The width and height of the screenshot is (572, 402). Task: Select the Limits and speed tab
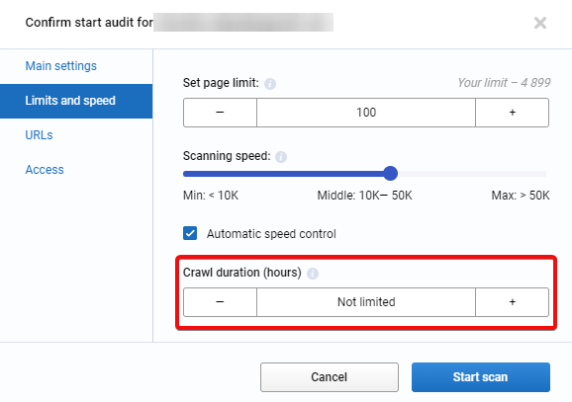click(76, 101)
